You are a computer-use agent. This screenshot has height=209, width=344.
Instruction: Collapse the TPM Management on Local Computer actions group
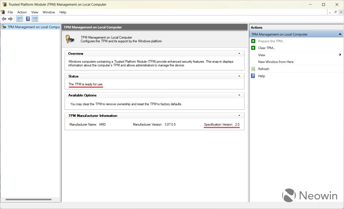coord(340,34)
